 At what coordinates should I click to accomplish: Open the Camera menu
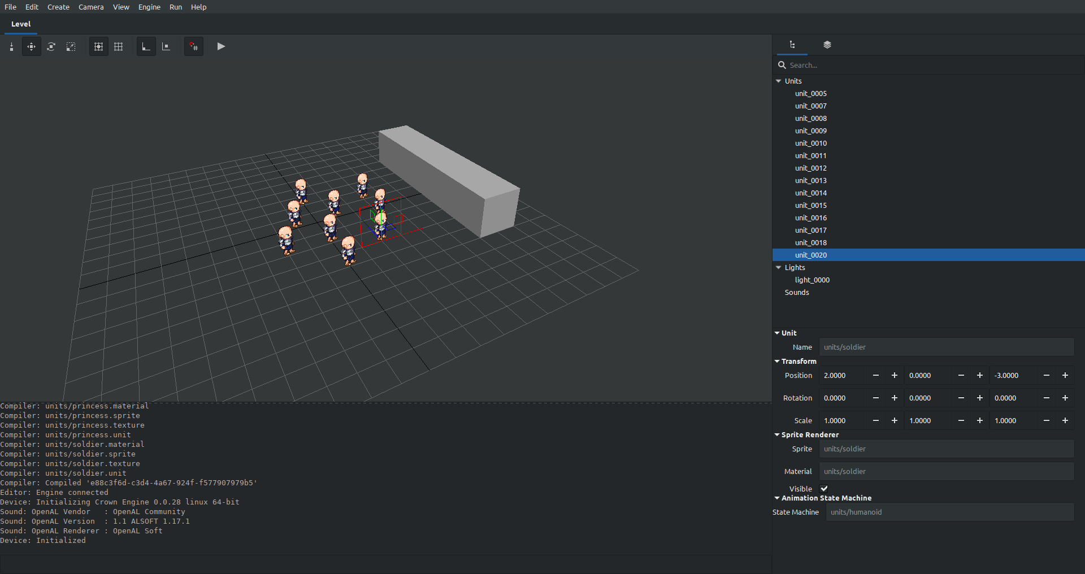coord(91,7)
